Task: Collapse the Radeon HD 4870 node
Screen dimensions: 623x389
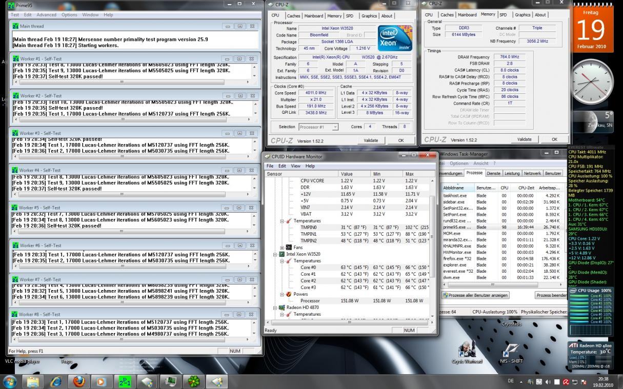Action: (x=275, y=308)
